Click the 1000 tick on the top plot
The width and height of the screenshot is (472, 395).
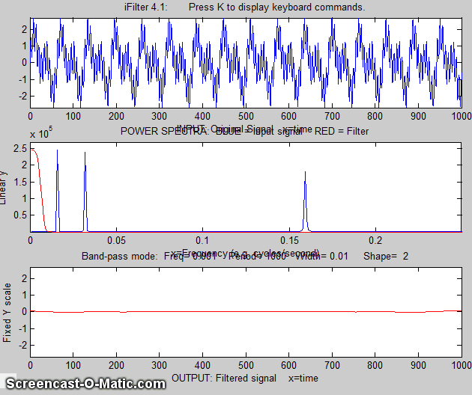click(460, 117)
